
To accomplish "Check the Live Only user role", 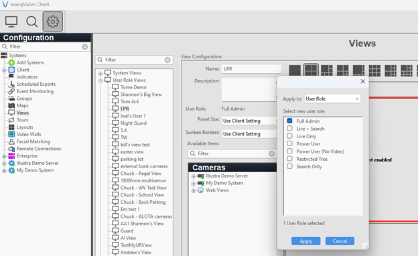I will click(289, 136).
